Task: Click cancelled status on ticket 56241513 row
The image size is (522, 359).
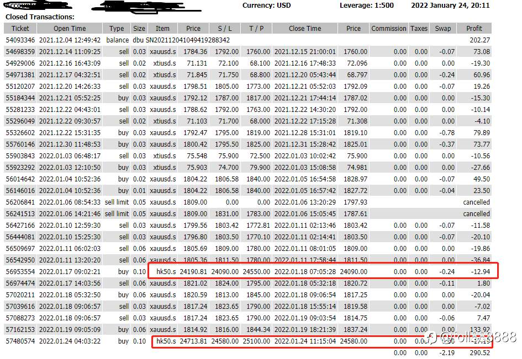Action: pos(476,214)
